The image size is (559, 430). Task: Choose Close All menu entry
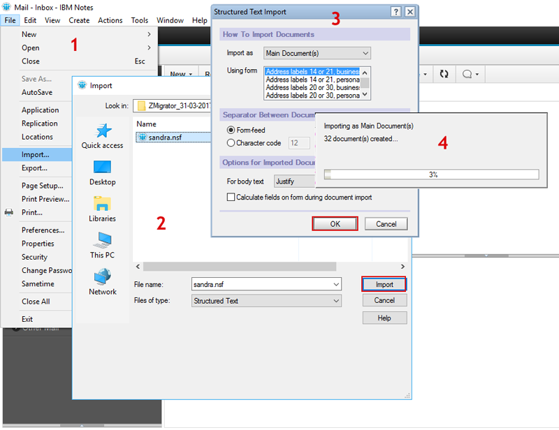37,302
